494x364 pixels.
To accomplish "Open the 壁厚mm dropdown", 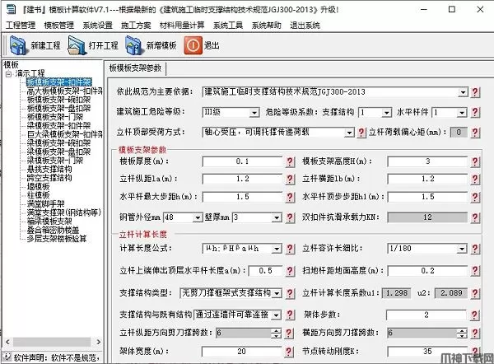I will tap(277, 217).
